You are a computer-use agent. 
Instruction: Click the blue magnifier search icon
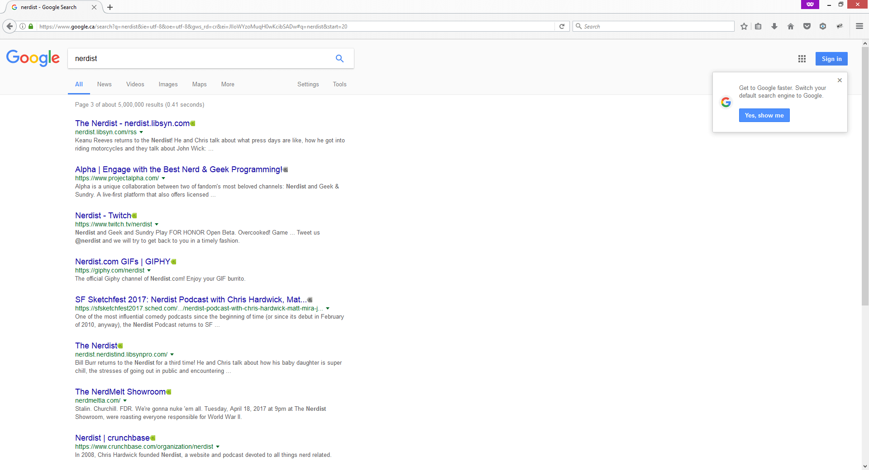click(x=339, y=59)
